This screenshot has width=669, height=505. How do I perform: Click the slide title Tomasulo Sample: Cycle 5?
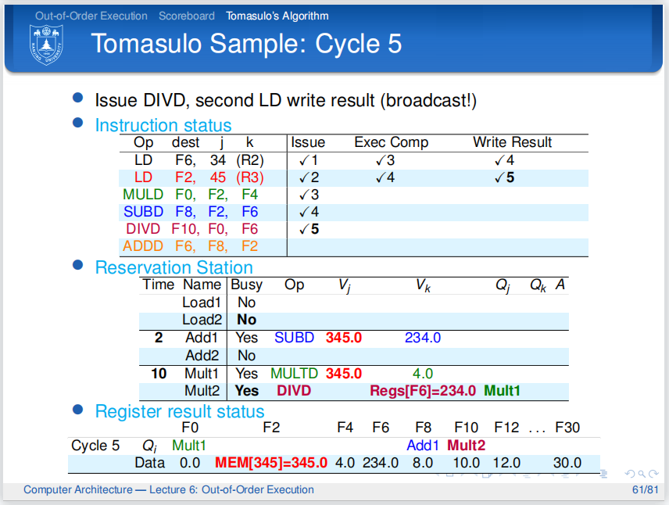point(246,44)
